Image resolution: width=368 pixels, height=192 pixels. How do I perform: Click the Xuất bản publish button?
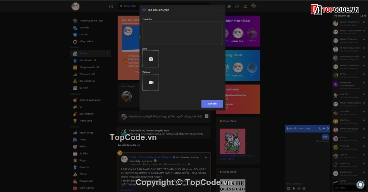pos(212,104)
